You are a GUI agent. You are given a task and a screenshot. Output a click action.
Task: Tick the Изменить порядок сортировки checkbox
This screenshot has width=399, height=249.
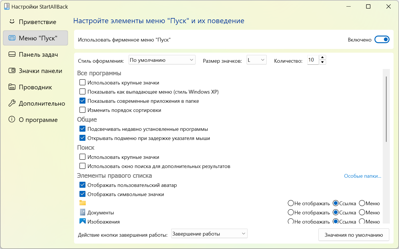[82, 110]
